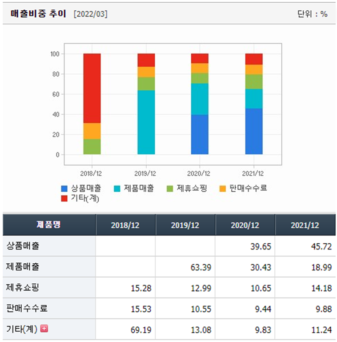Expand the 기타(계) plus icon
This screenshot has width=337, height=342.
click(x=44, y=328)
